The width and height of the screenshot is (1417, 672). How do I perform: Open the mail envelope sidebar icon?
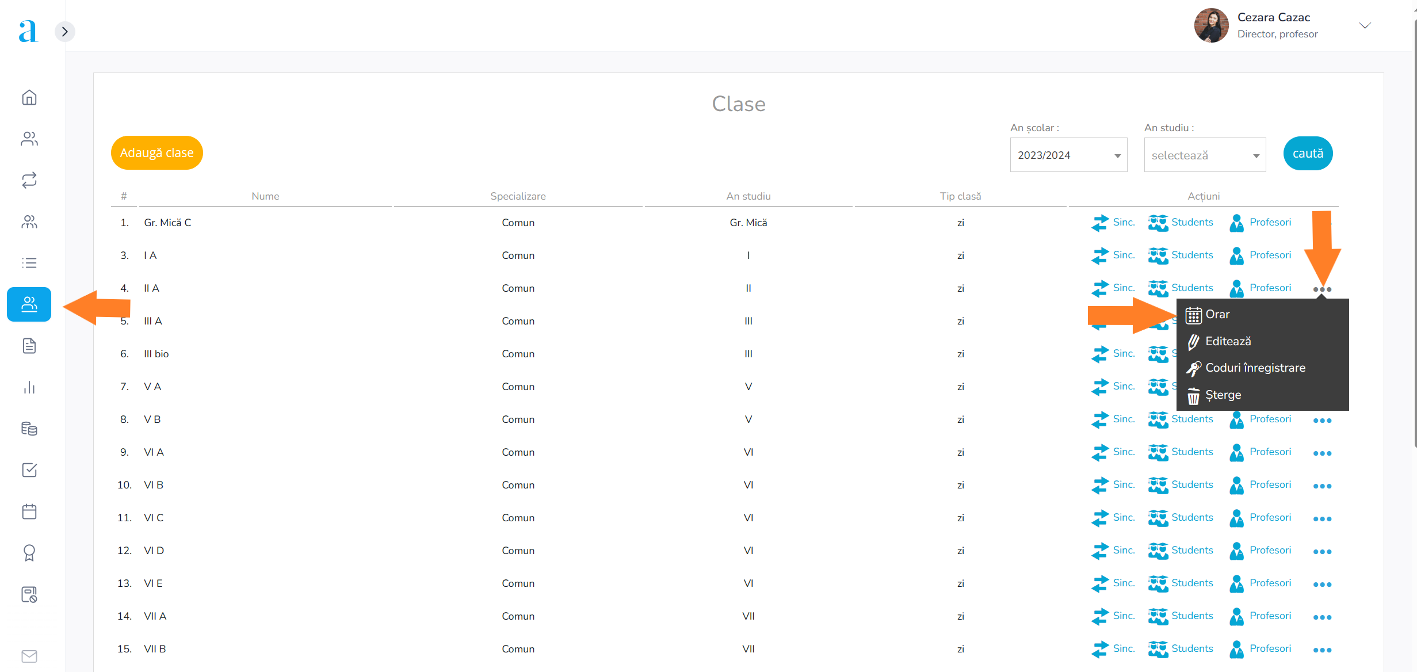pyautogui.click(x=29, y=656)
